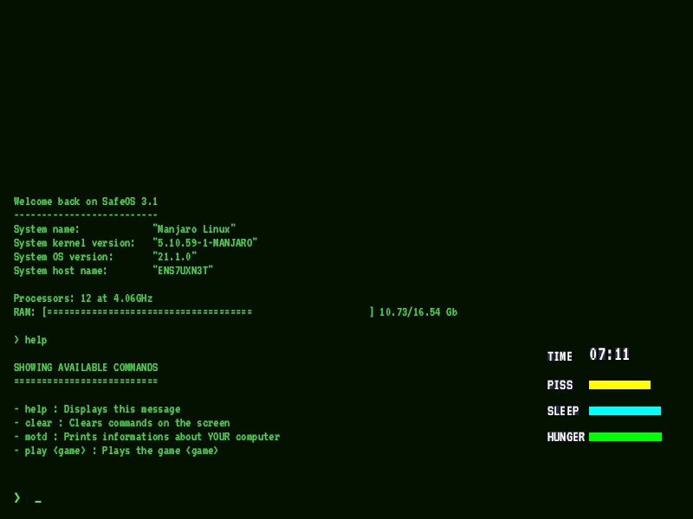
Task: Click the 07:11 time display
Action: (x=610, y=355)
